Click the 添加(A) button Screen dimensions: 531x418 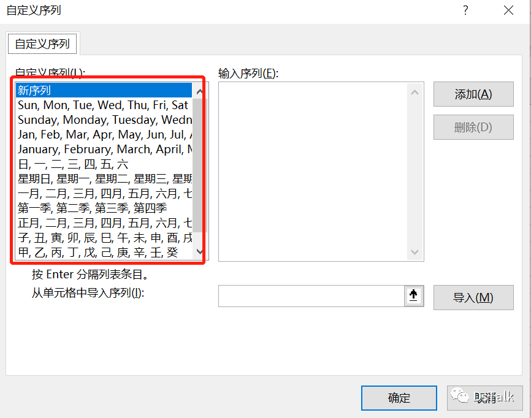(x=473, y=94)
